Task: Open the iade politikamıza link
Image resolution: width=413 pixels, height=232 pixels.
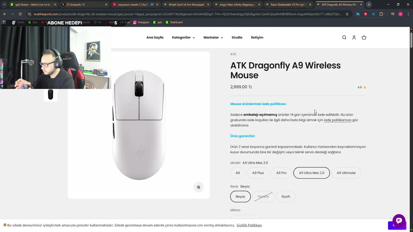Action: click(x=337, y=120)
